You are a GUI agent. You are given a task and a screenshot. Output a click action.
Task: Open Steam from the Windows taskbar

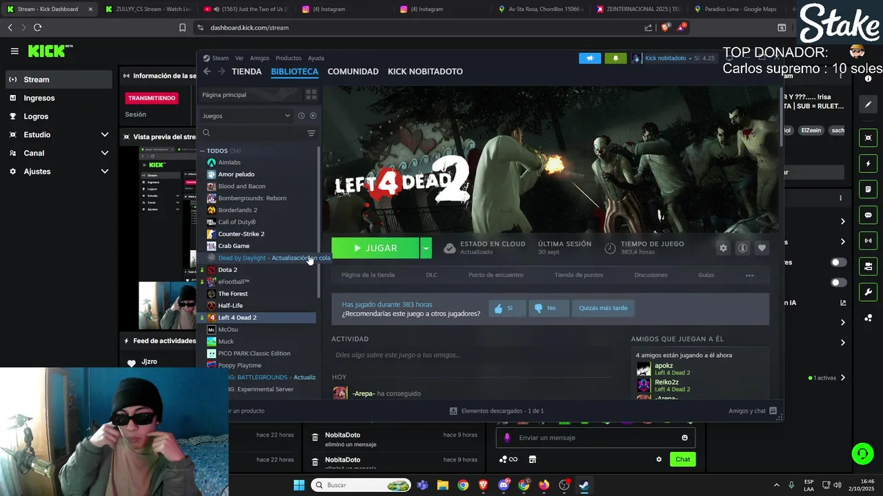584,485
